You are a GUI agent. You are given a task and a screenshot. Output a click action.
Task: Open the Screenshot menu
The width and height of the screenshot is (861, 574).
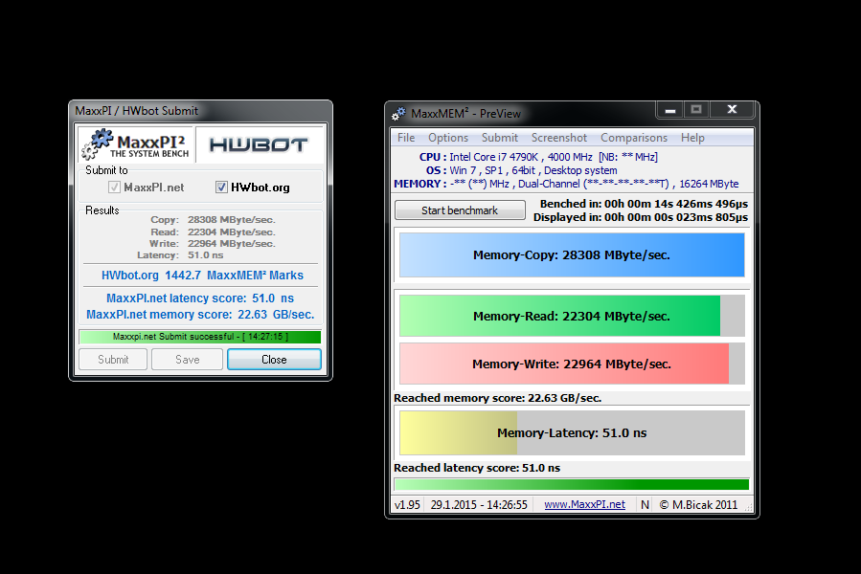point(559,138)
